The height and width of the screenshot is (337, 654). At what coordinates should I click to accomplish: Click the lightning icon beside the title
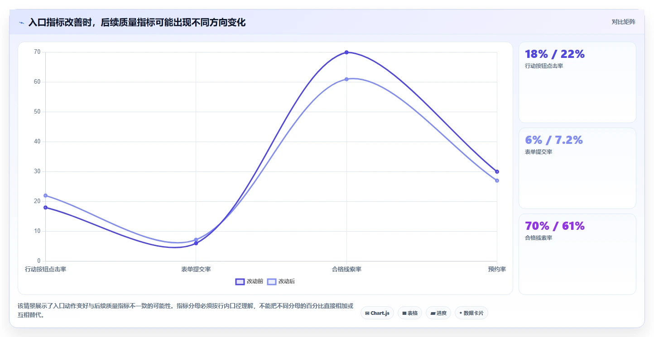tap(21, 23)
